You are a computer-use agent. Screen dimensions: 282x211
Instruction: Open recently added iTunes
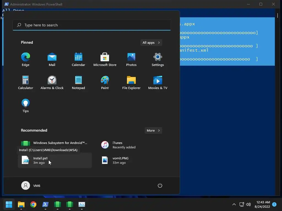pos(134,145)
